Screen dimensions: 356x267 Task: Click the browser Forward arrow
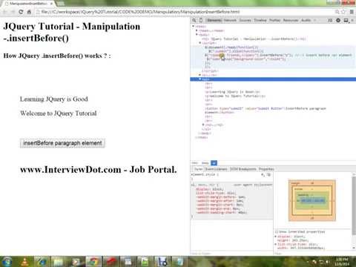[13, 12]
